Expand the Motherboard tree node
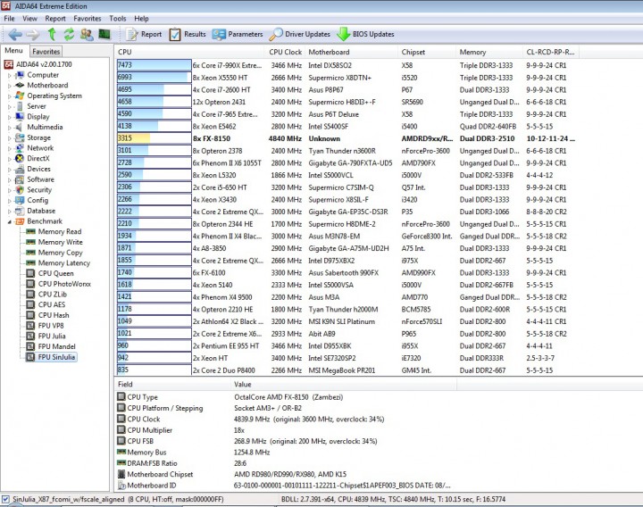The height and width of the screenshot is (507, 643). (x=9, y=86)
